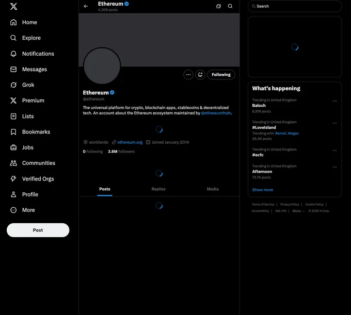Click search icon in profile header
The width and height of the screenshot is (351, 315).
click(x=230, y=6)
